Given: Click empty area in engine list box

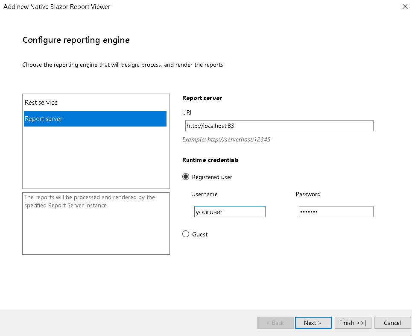Looking at the screenshot, I should point(96,158).
